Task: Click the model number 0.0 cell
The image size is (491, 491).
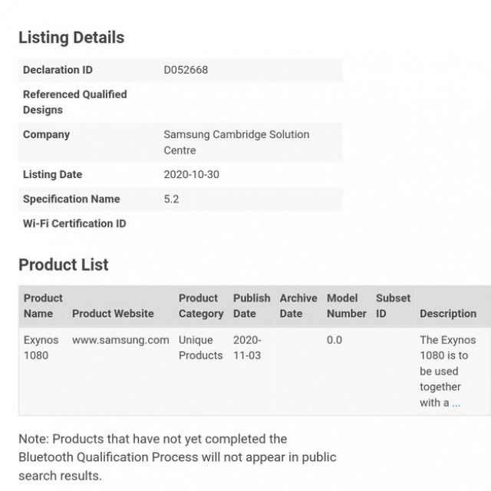Action: pos(334,340)
